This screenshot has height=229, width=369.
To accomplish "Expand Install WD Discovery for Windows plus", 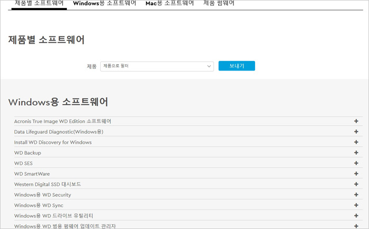I will coord(356,142).
